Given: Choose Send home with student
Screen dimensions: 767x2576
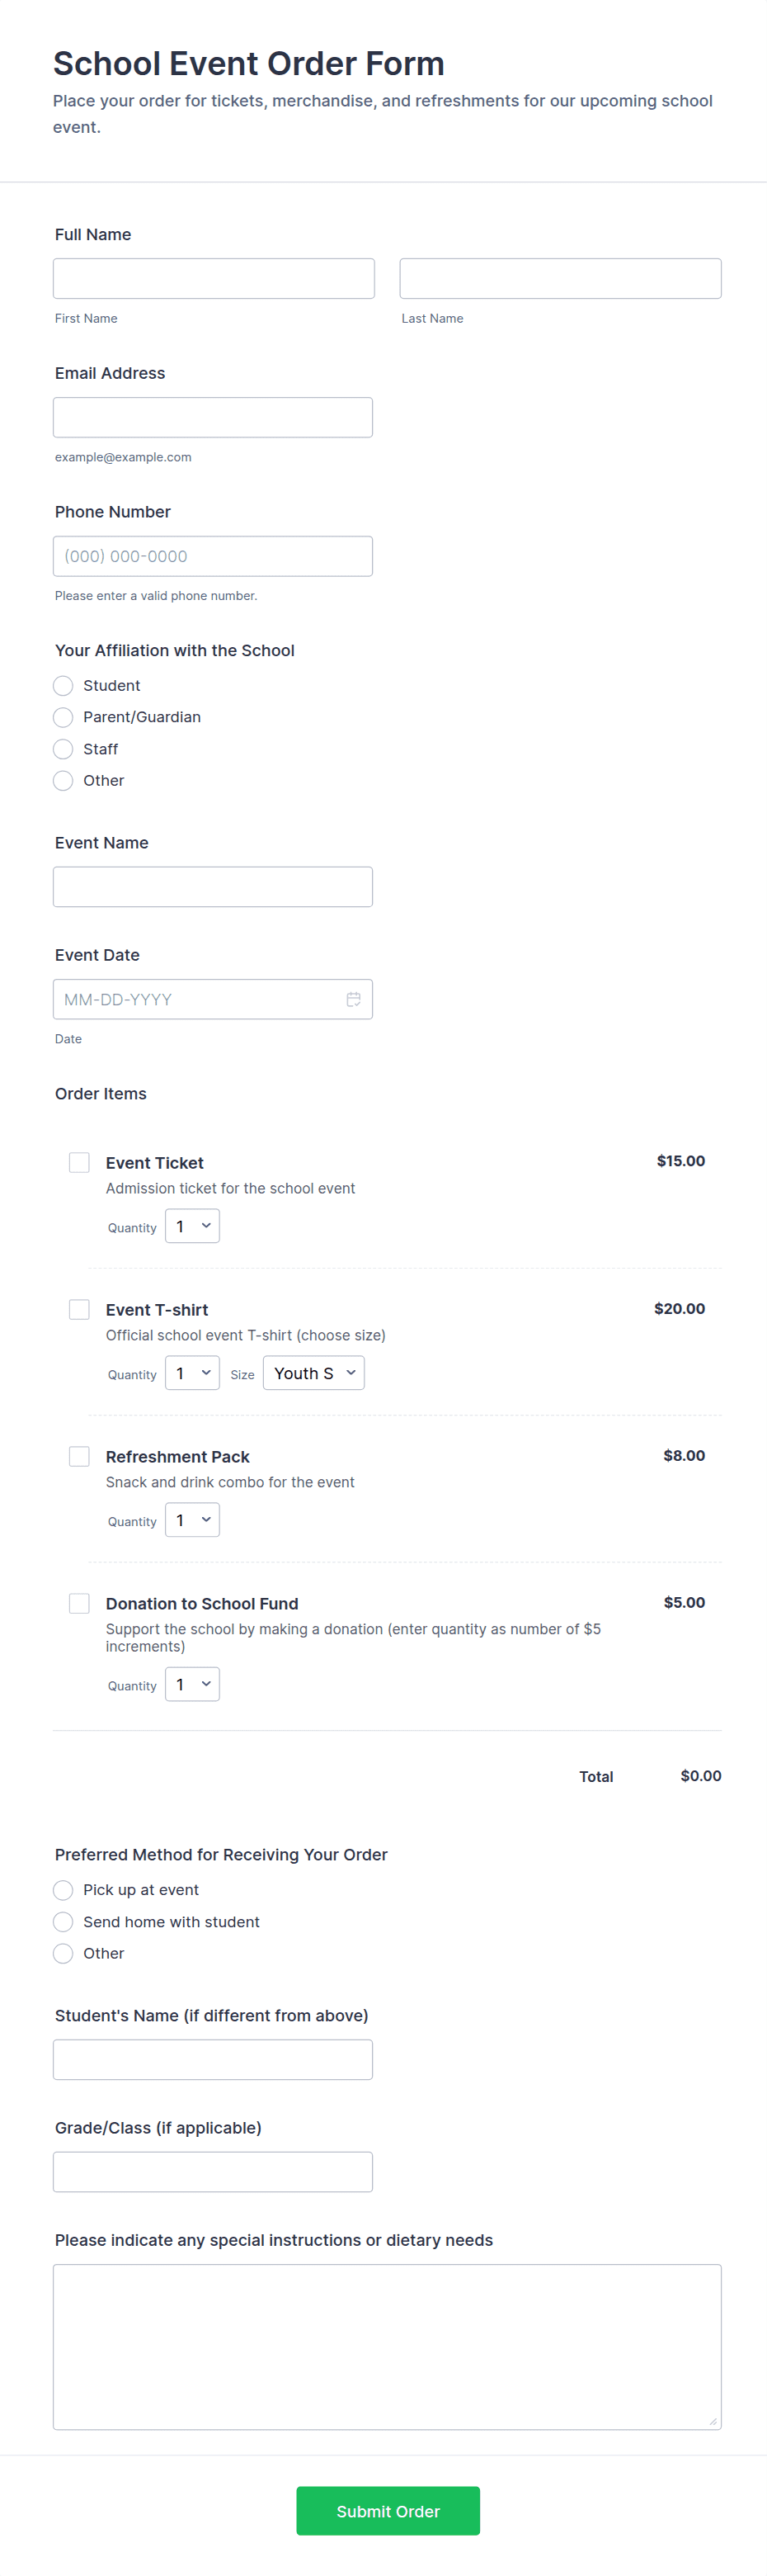Looking at the screenshot, I should pyautogui.click(x=63, y=1922).
